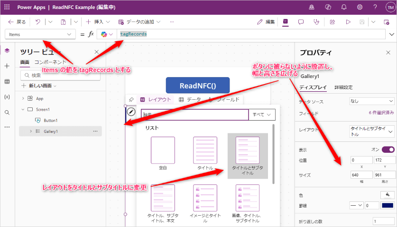The width and height of the screenshot is (397, 227).
Task: Open the Data table icon in left rail
Action: (7, 82)
